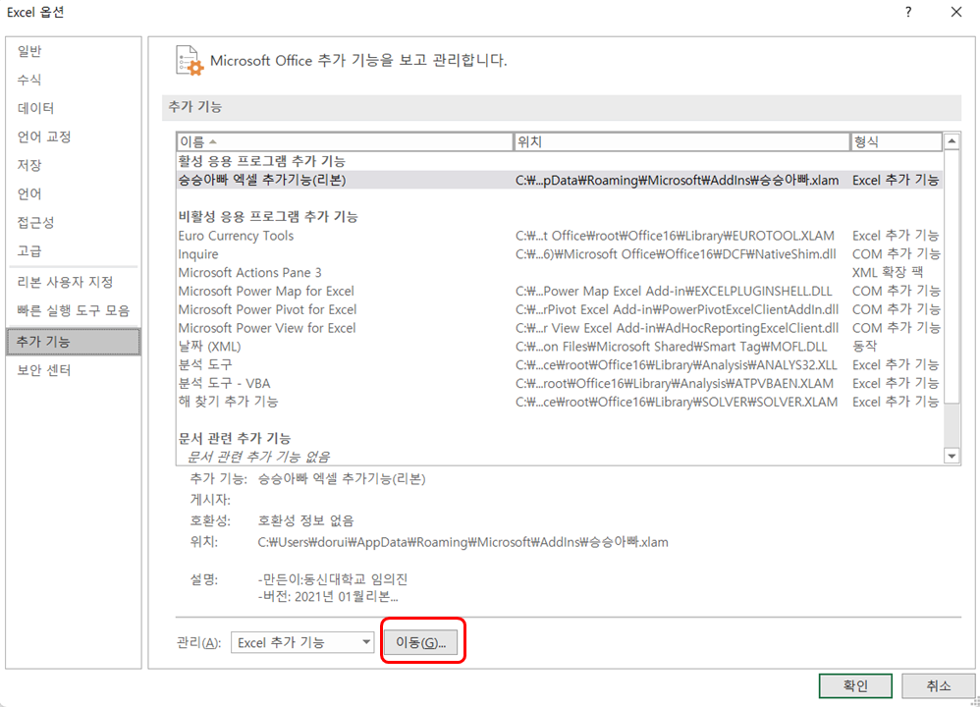
Task: Click 문서 관련 추가 기능 없음 text
Action: (259, 457)
